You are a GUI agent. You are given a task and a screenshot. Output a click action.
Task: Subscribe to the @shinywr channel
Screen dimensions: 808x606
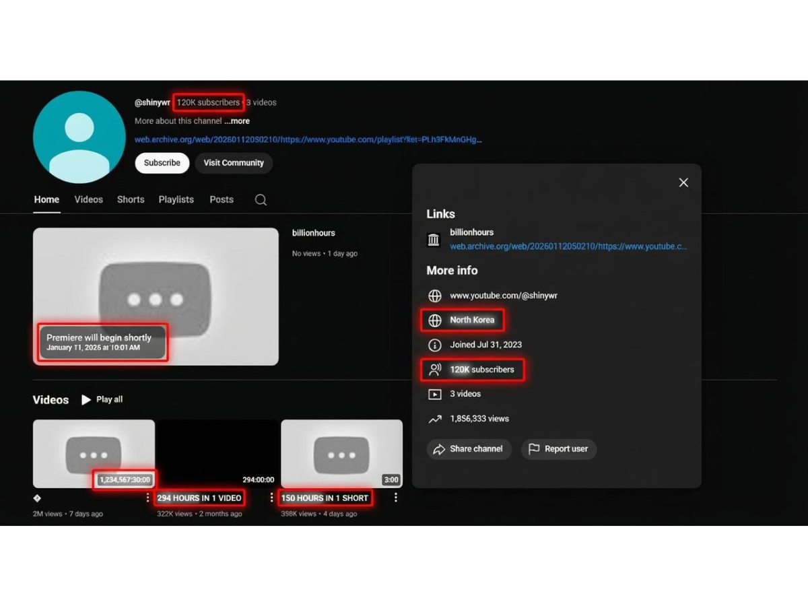[x=162, y=163]
